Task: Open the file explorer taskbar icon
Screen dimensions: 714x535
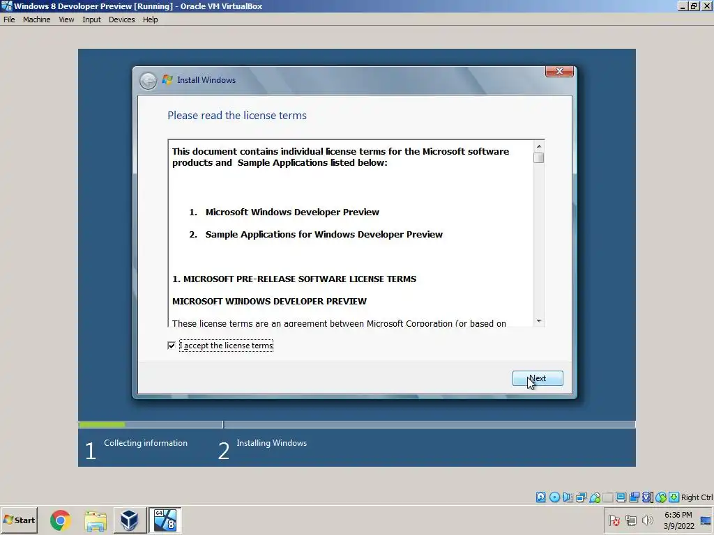Action: coord(95,520)
